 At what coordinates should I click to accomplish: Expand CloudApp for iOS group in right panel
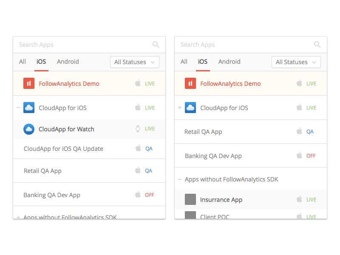[180, 108]
